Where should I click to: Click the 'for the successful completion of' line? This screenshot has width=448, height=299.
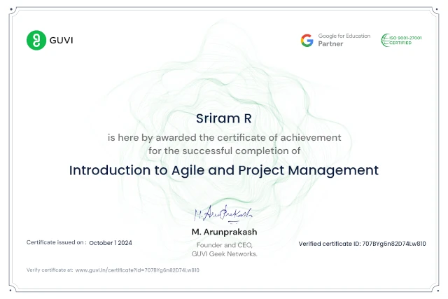click(x=224, y=151)
